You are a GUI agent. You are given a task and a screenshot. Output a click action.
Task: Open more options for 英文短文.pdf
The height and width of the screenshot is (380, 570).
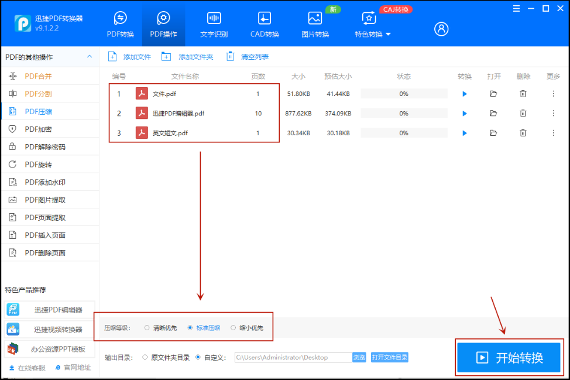553,133
